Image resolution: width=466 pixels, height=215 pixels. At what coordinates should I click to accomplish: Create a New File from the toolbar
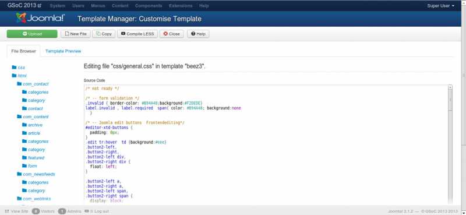point(76,34)
